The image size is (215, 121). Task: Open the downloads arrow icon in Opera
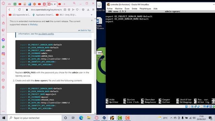coord(88,10)
